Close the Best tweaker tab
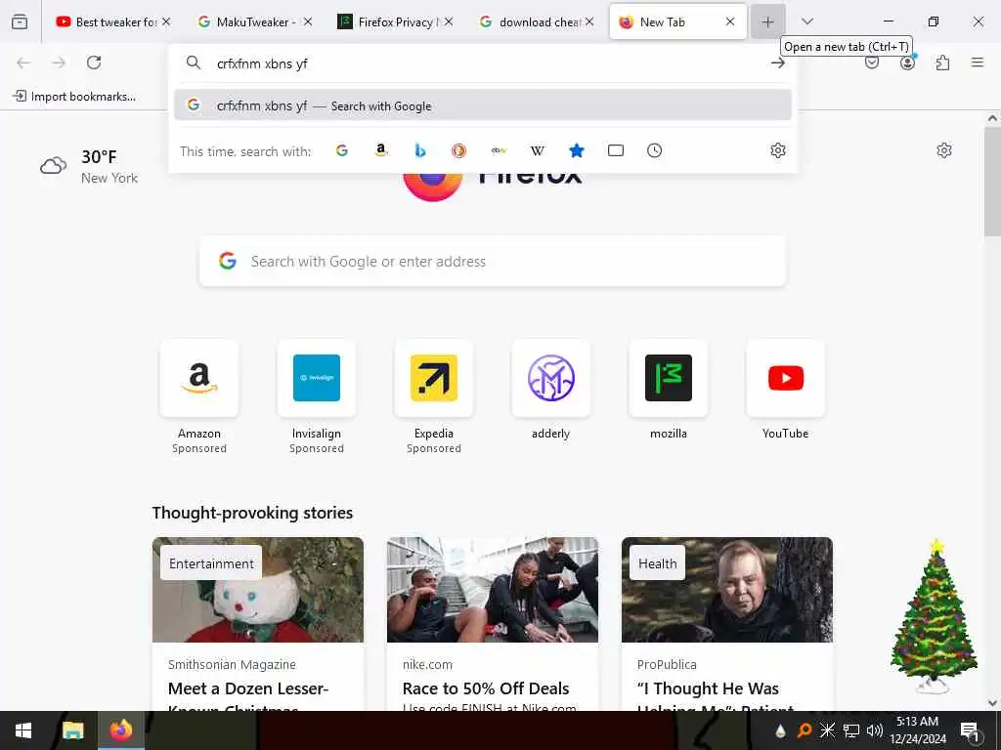This screenshot has height=750, width=1001. coord(166,21)
